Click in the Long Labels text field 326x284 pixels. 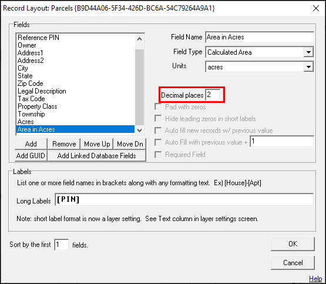184,199
